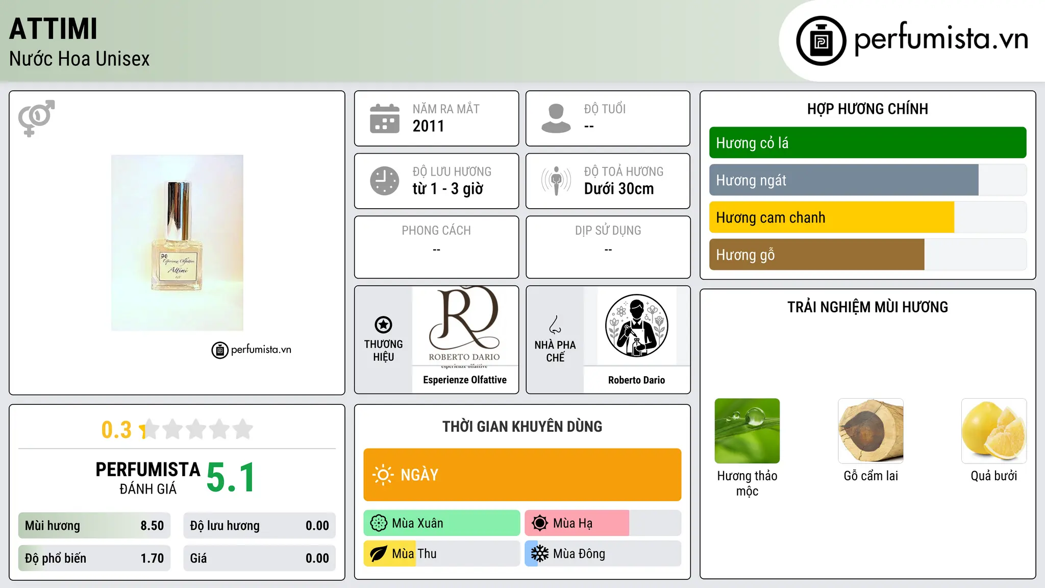The width and height of the screenshot is (1045, 588).
Task: Click the clock icon for Độ Lưu Hương
Action: [385, 181]
